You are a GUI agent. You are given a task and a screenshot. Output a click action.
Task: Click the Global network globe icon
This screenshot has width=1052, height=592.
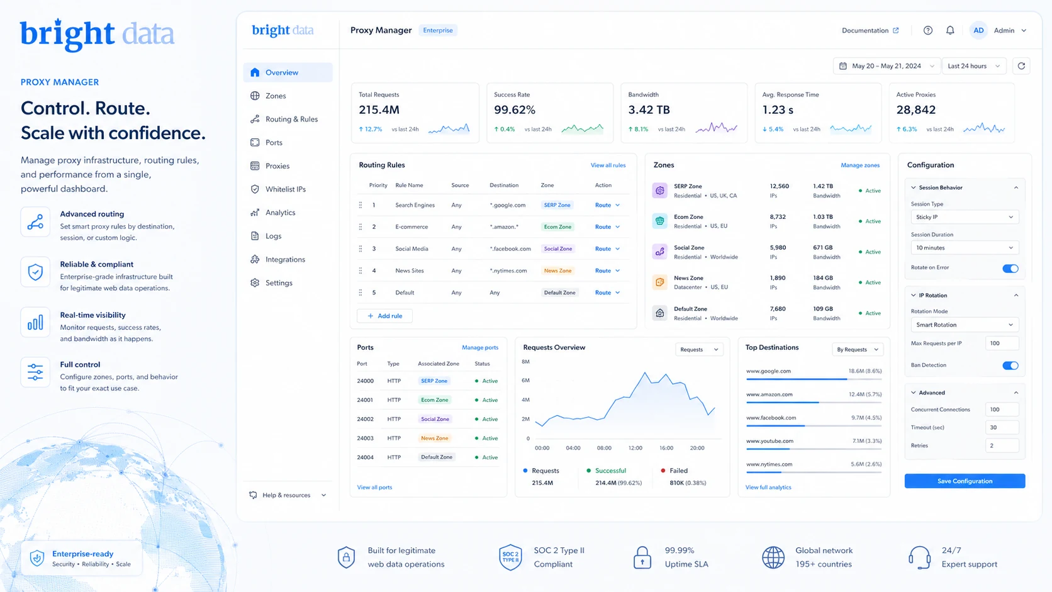click(x=773, y=557)
